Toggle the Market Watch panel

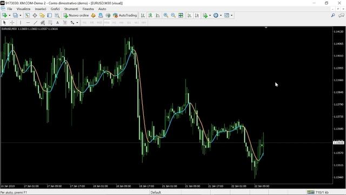[x=27, y=15]
